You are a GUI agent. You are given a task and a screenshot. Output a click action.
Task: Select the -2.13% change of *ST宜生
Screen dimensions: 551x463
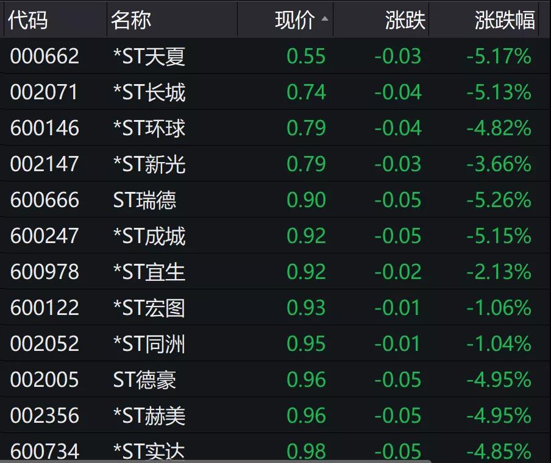[499, 272]
